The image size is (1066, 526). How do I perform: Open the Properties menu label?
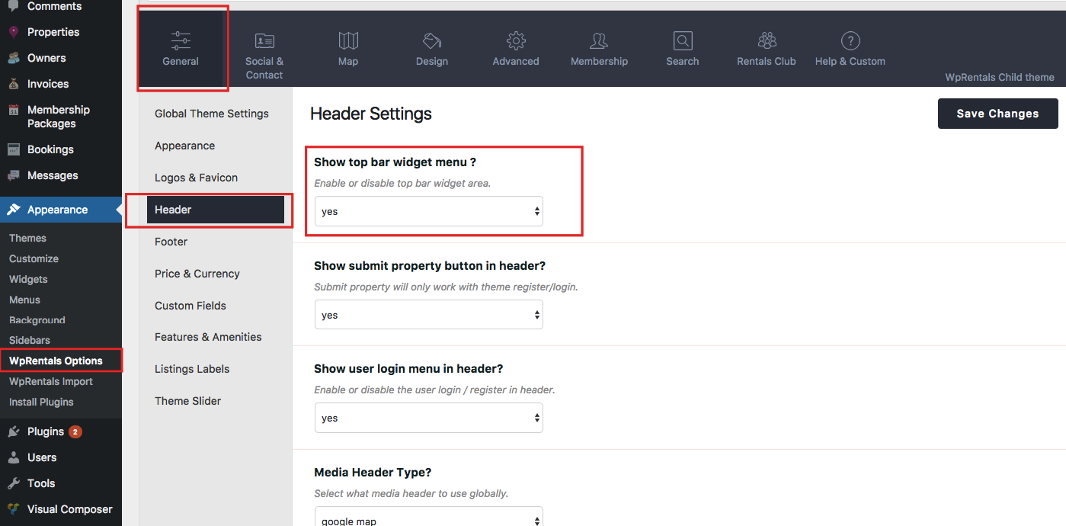[x=53, y=32]
